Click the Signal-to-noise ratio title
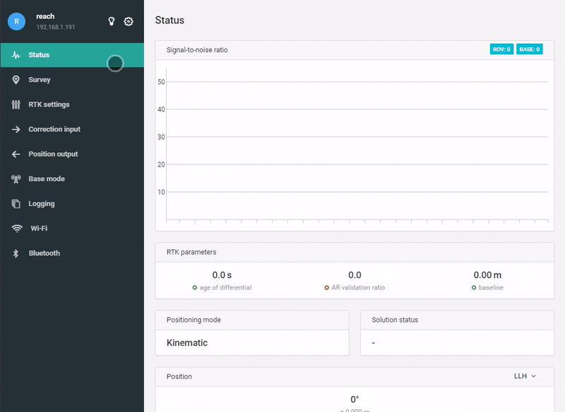This screenshot has width=565, height=412. point(197,50)
